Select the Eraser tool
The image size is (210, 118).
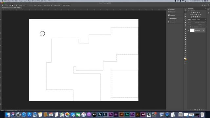point(185,33)
